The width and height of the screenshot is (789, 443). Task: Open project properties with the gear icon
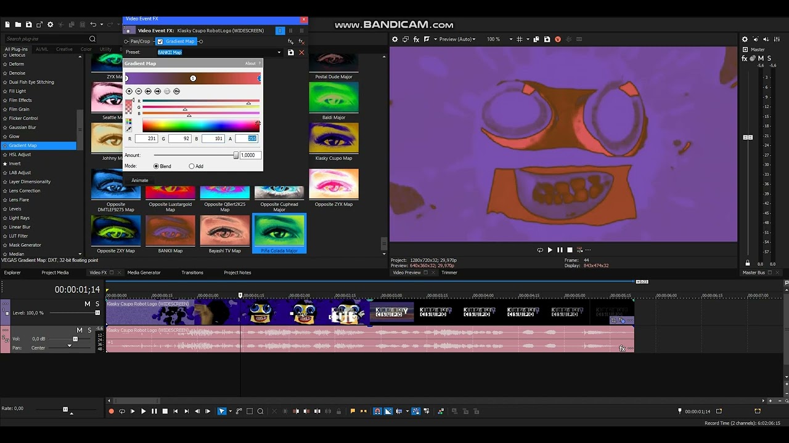click(50, 25)
